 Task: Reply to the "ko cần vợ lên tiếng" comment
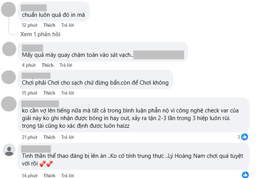[x=68, y=137]
